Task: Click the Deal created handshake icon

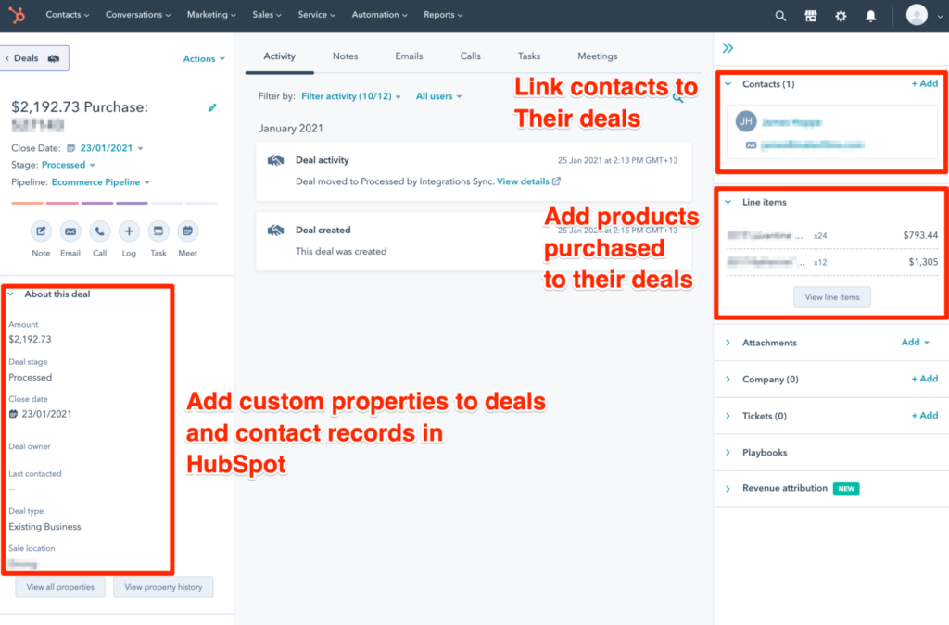Action: click(x=275, y=231)
